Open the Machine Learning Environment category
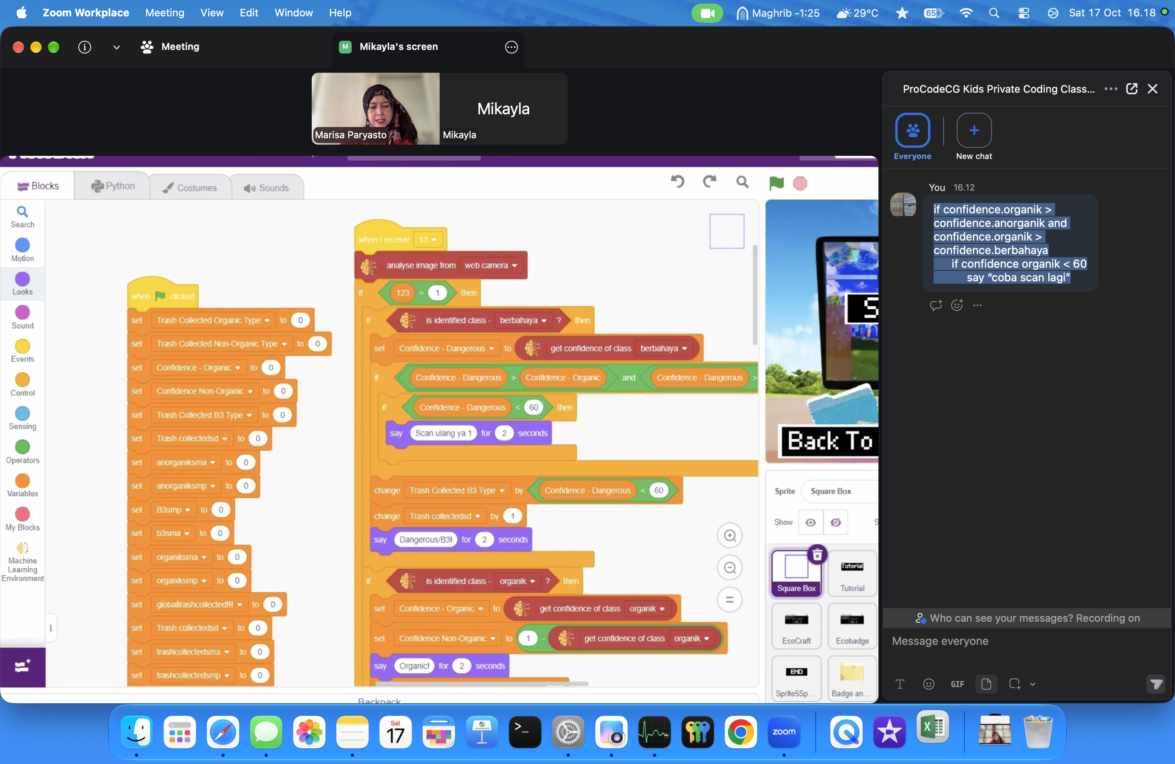The height and width of the screenshot is (764, 1175). [22, 563]
